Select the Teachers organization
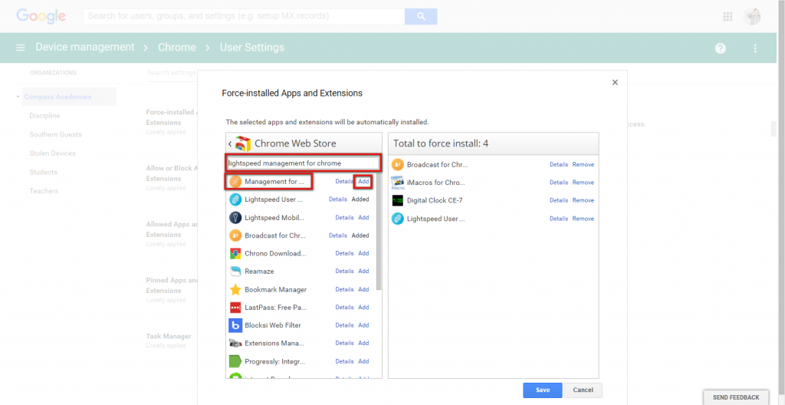The width and height of the screenshot is (785, 405). pos(44,191)
